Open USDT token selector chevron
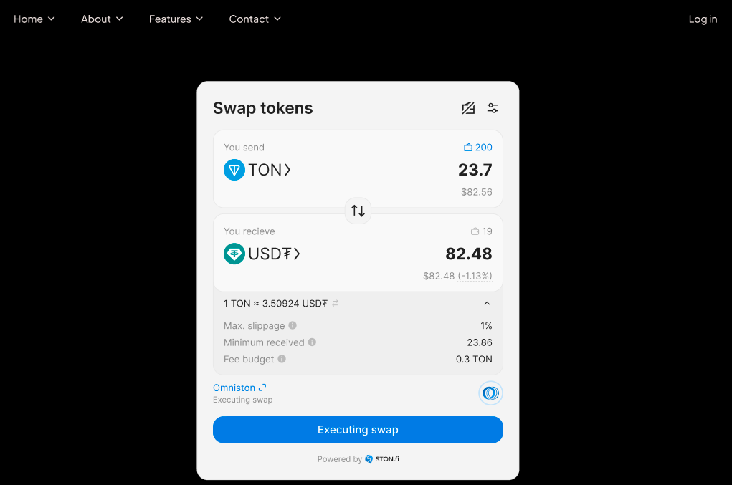 point(297,254)
